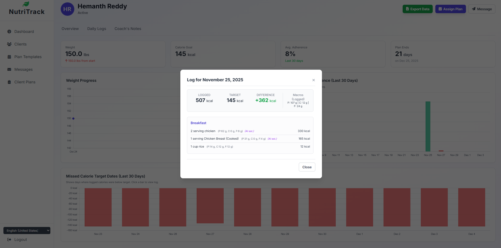Image resolution: width=501 pixels, height=248 pixels.
Task: Select the Dashboard icon in the sidebar
Action: point(9,32)
